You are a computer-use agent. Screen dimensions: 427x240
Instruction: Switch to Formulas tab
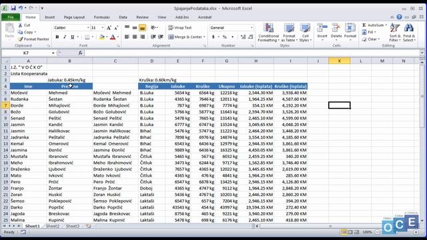101,17
